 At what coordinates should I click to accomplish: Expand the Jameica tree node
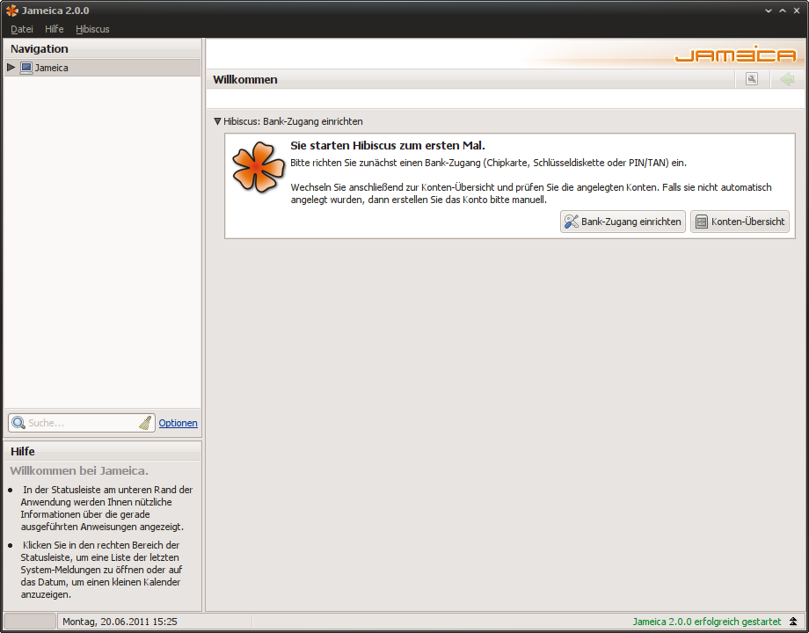[11, 67]
